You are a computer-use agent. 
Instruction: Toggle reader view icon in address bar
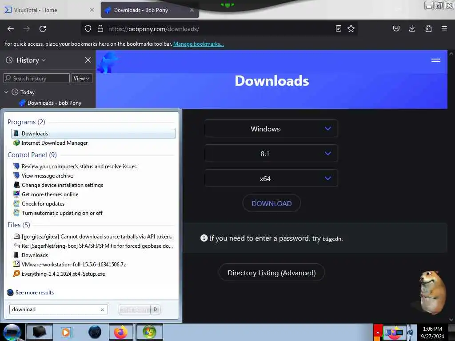pos(338,28)
